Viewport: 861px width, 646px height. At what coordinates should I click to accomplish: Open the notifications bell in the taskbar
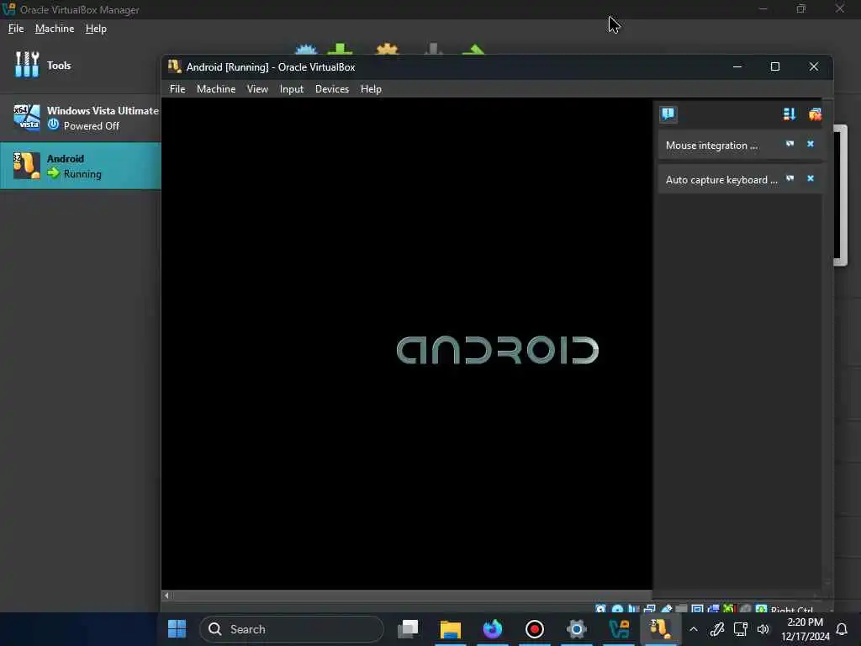coord(841,629)
